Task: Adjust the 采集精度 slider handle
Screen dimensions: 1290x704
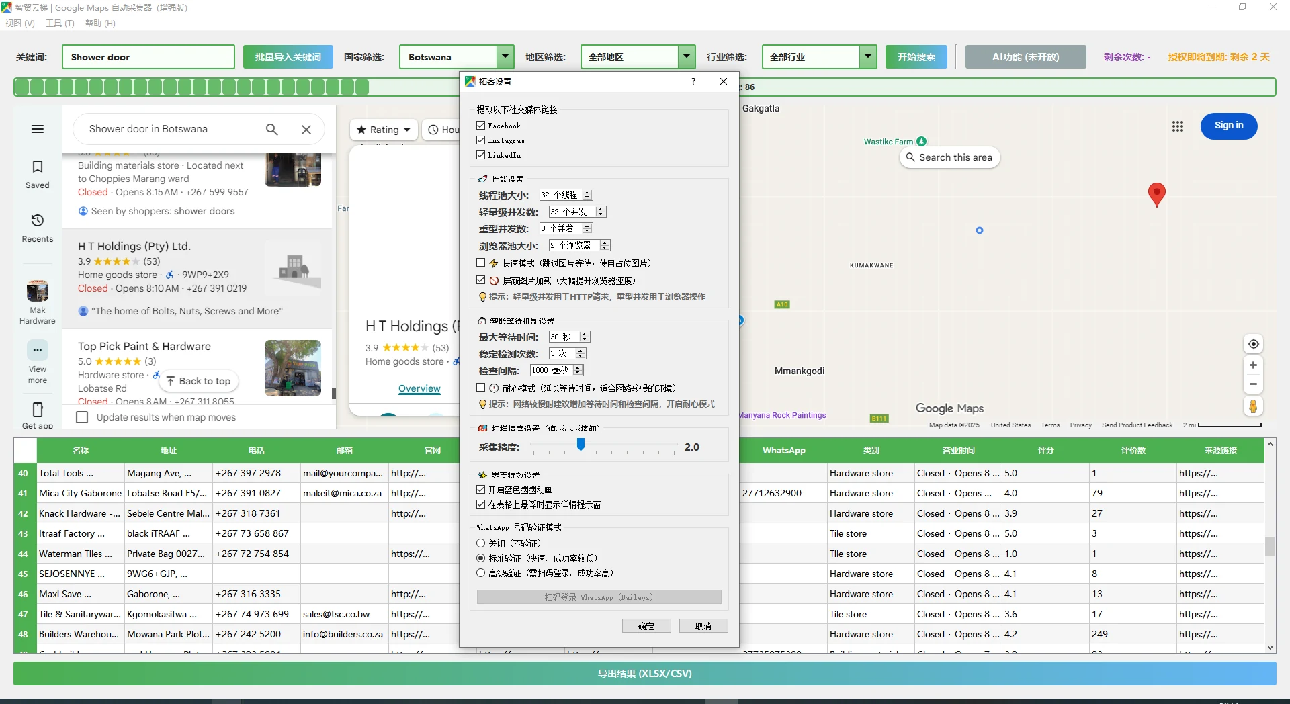Action: [580, 445]
